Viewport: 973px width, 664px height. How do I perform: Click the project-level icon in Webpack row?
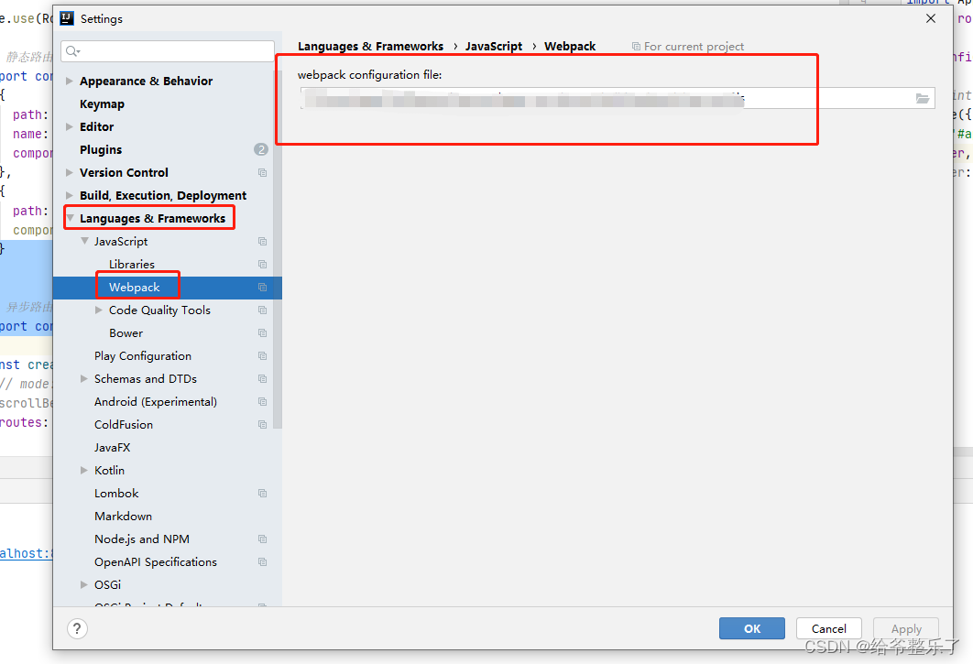point(262,288)
